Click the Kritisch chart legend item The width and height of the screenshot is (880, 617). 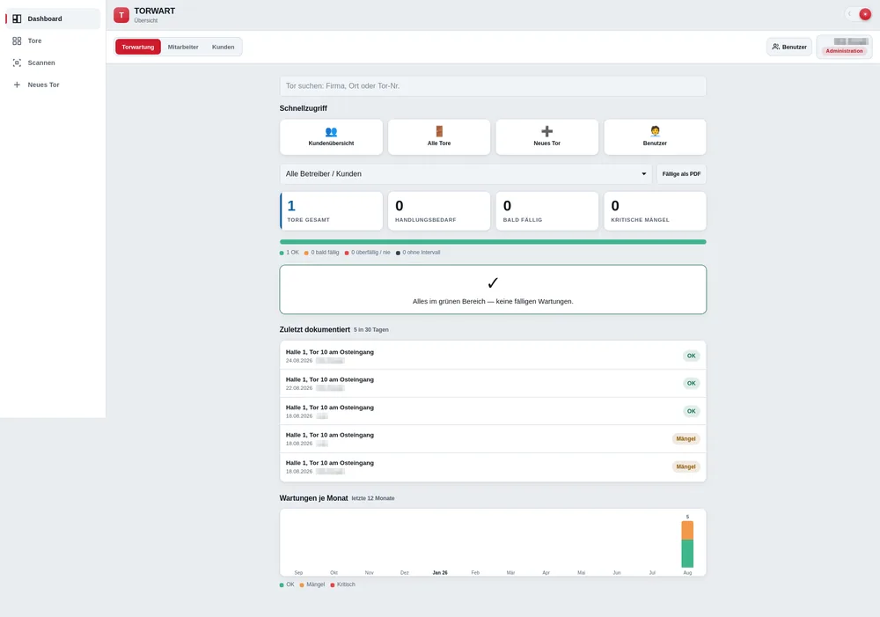pos(343,584)
